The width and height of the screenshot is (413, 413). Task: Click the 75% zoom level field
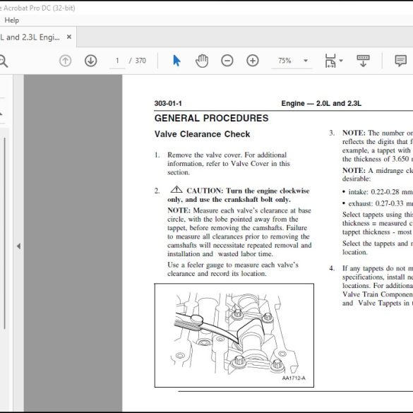(x=285, y=61)
